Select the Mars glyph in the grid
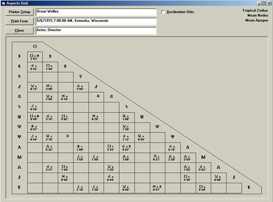Image resolution: width=273 pixels, height=202 pixels. pos(96,86)
